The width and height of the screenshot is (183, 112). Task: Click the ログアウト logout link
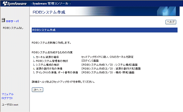point(7,98)
